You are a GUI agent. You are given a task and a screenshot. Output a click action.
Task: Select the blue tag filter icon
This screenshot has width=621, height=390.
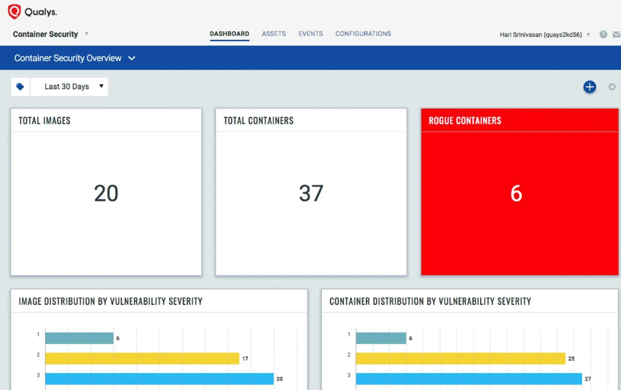click(x=20, y=86)
